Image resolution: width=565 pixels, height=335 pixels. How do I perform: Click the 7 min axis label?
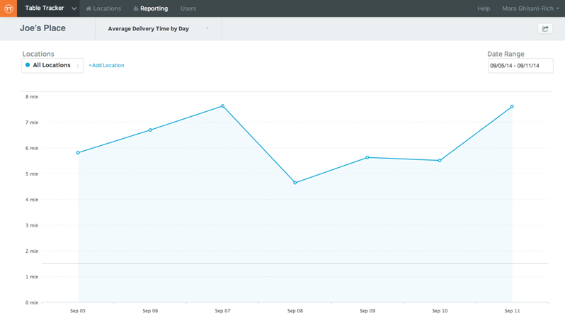coord(32,123)
